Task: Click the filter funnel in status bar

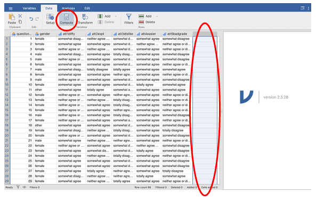Action: click(18, 187)
